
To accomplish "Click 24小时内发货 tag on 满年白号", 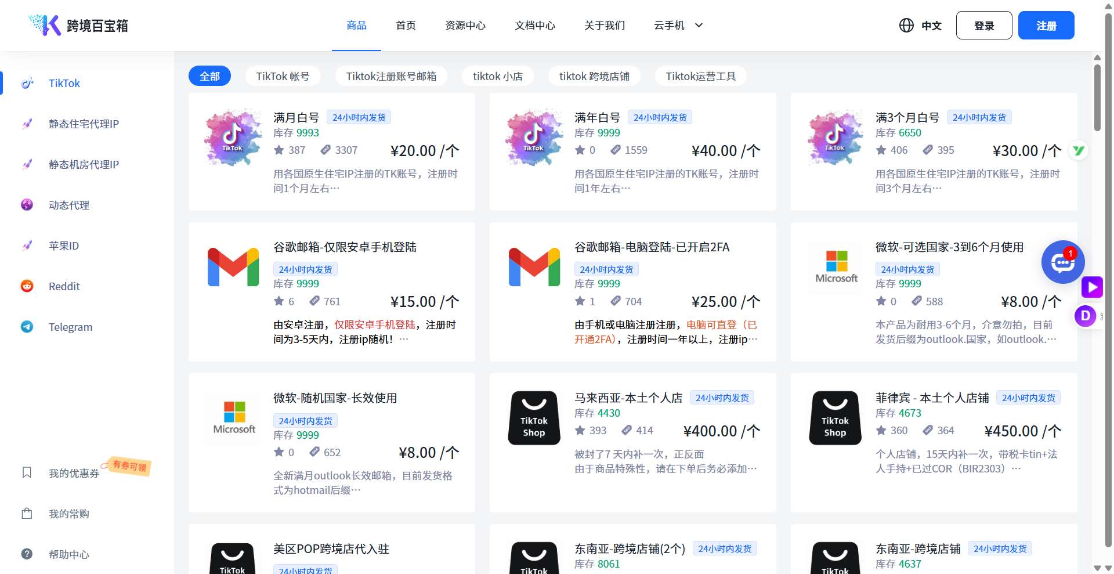I will (x=660, y=117).
